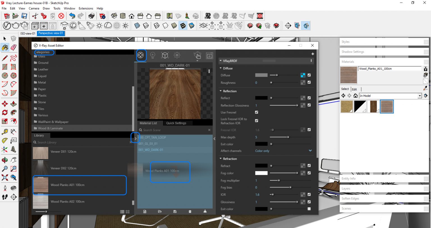Open the Extensions menu
The image size is (431, 228).
(x=86, y=8)
